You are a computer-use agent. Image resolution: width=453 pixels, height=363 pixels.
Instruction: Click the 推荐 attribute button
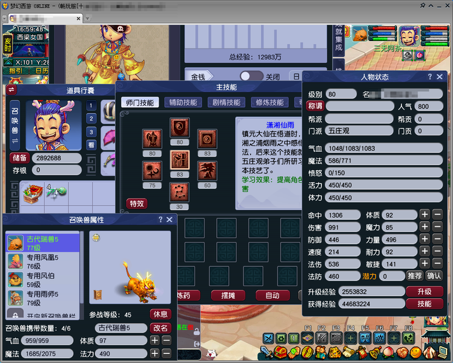[x=415, y=276]
